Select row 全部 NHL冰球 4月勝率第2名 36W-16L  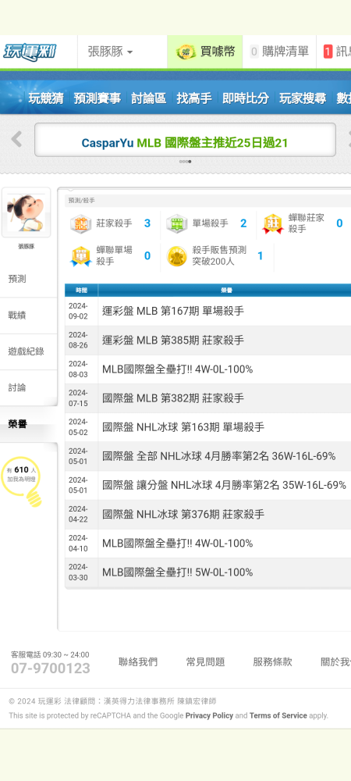coord(207,456)
